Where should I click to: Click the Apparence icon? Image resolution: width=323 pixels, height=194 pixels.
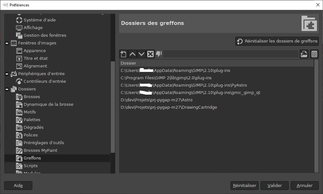coord(19,50)
